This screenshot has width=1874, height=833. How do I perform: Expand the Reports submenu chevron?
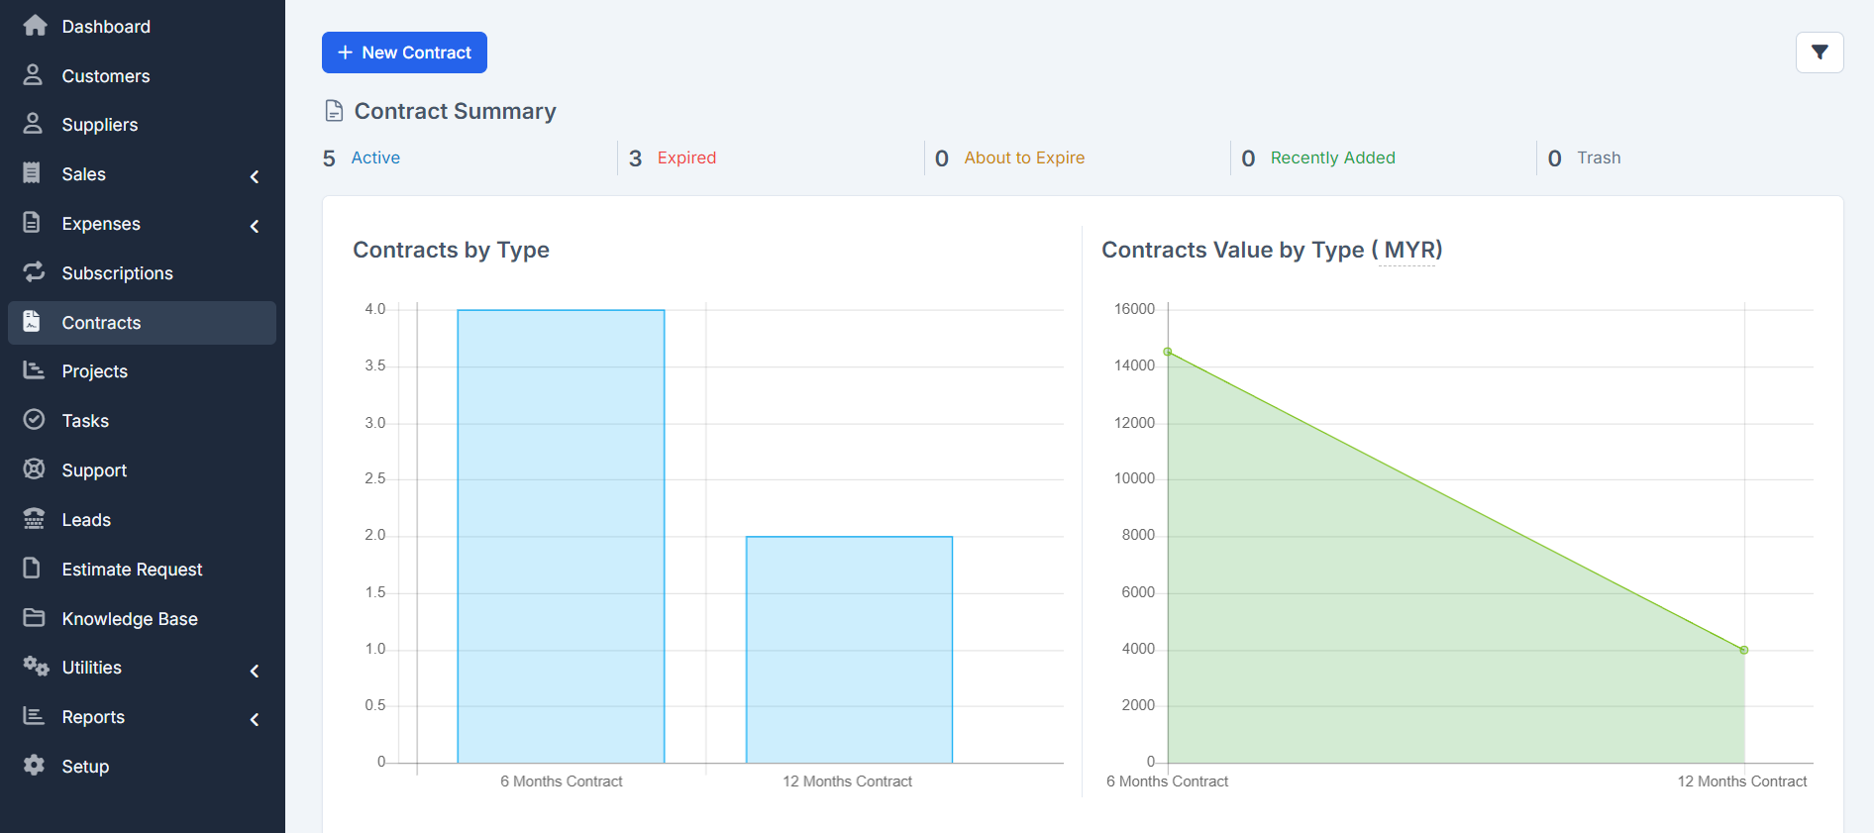[255, 720]
